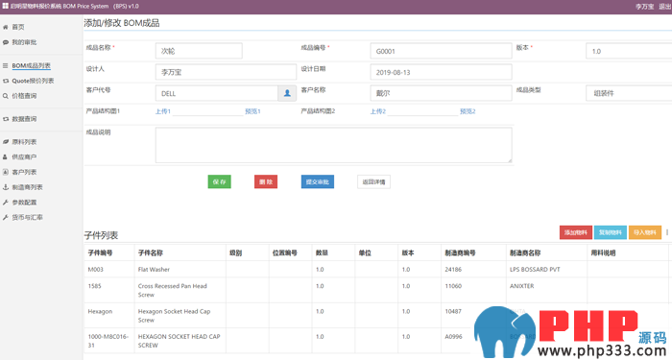Click the 预览1 preview link

(252, 111)
